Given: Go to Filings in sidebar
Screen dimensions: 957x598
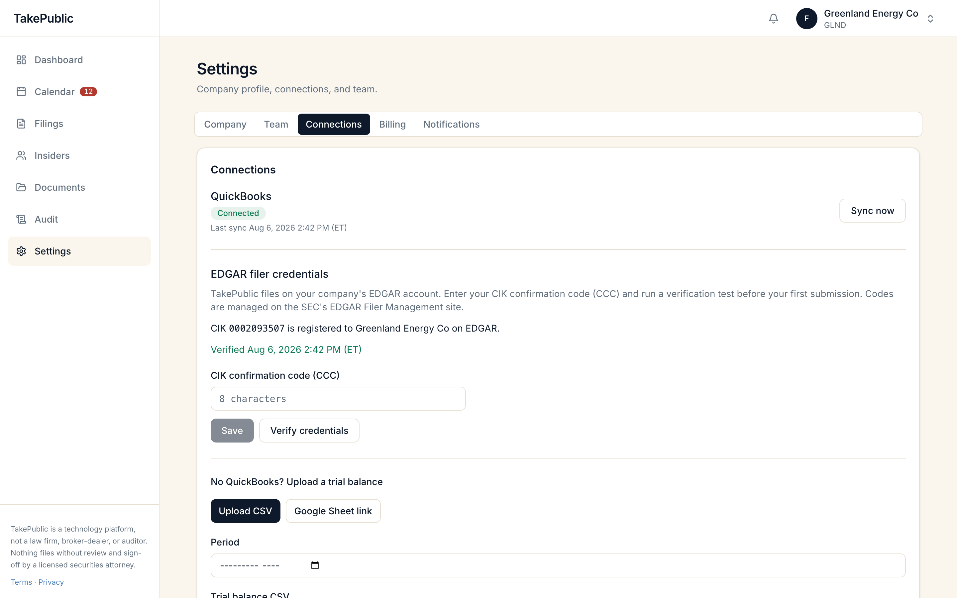Looking at the screenshot, I should (x=79, y=123).
